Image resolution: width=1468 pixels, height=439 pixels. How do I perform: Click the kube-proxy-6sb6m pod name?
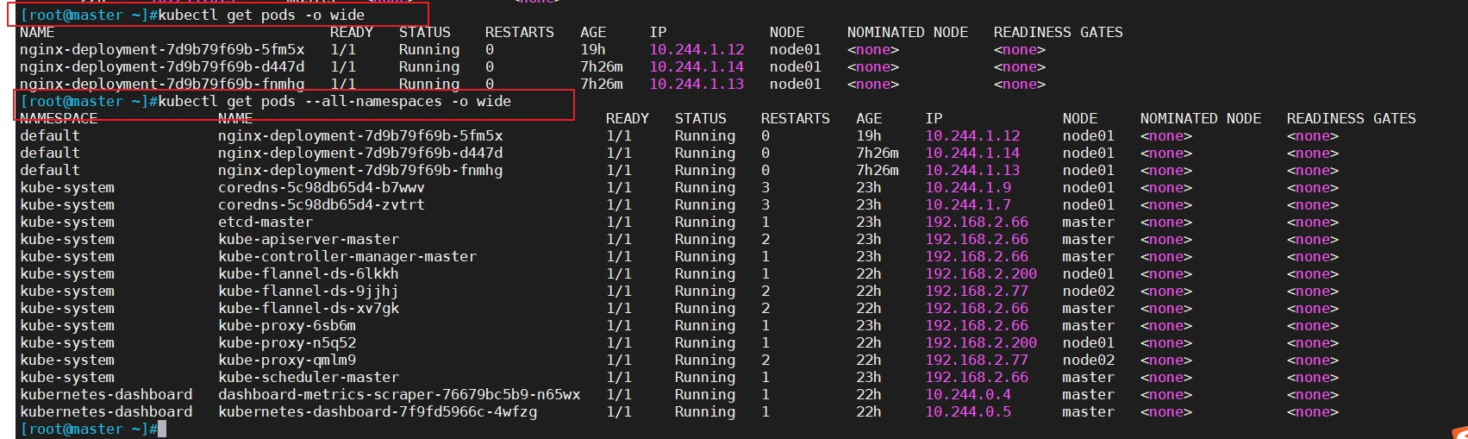(x=287, y=325)
